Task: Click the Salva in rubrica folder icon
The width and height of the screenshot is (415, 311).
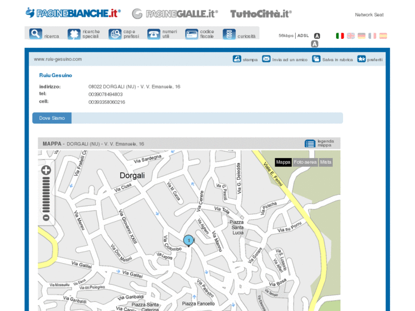Action: [x=316, y=59]
